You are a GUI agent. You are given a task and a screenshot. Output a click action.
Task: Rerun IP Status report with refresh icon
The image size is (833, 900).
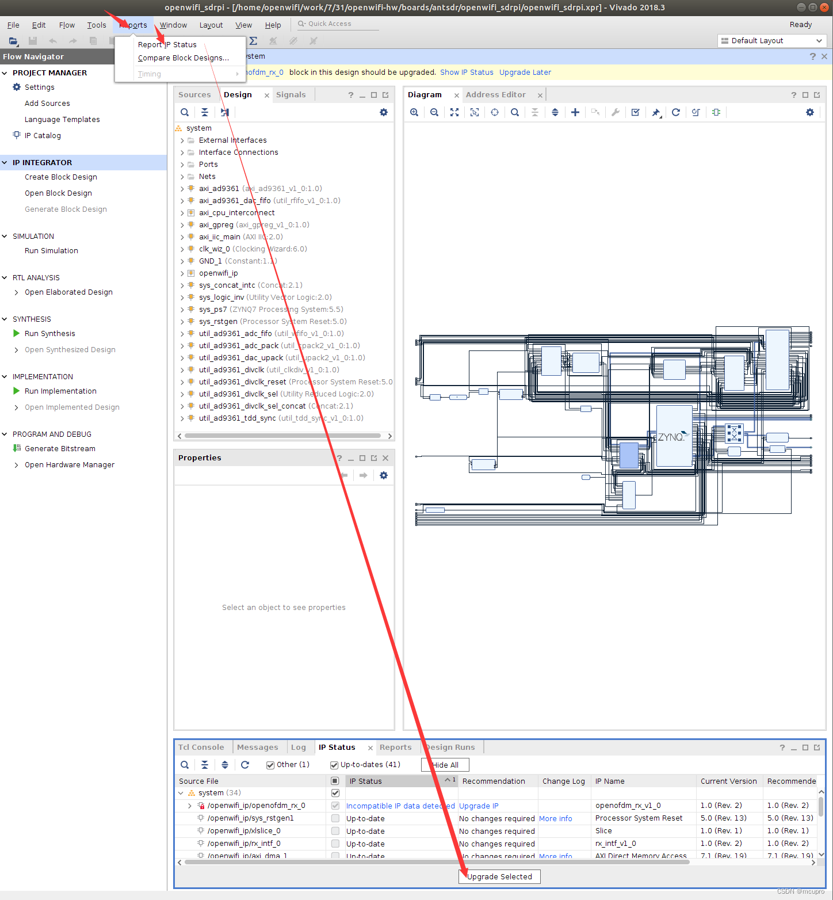(245, 765)
